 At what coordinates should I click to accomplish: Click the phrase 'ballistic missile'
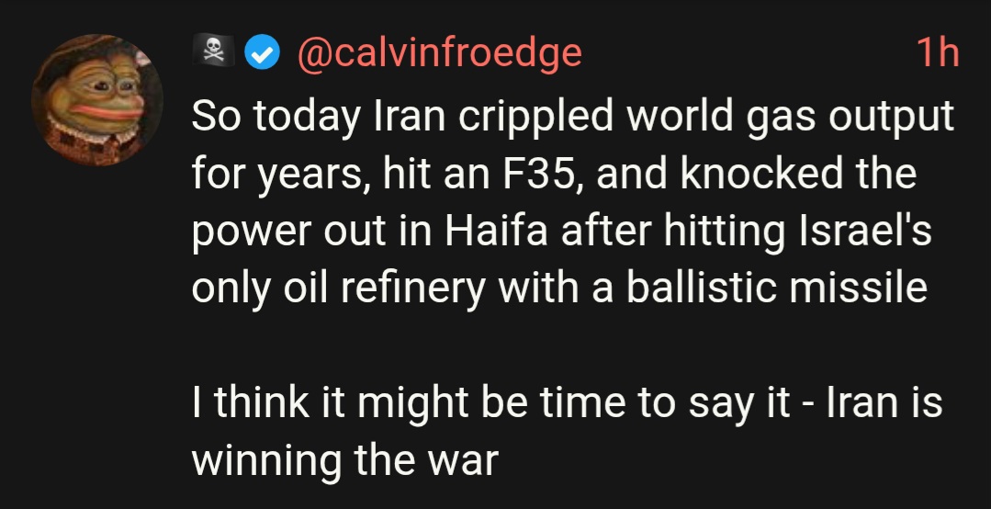pyautogui.click(x=776, y=288)
